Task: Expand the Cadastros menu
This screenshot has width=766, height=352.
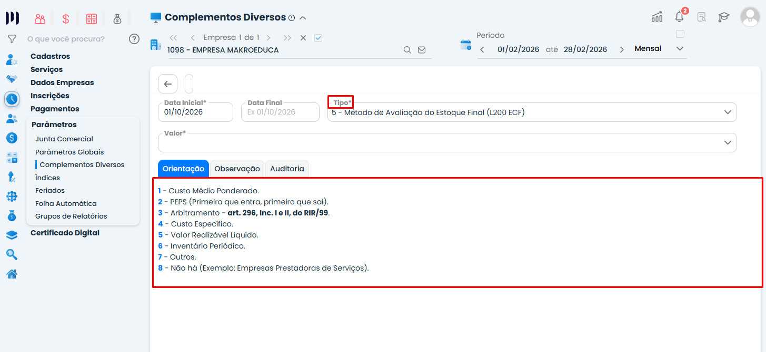Action: [50, 56]
